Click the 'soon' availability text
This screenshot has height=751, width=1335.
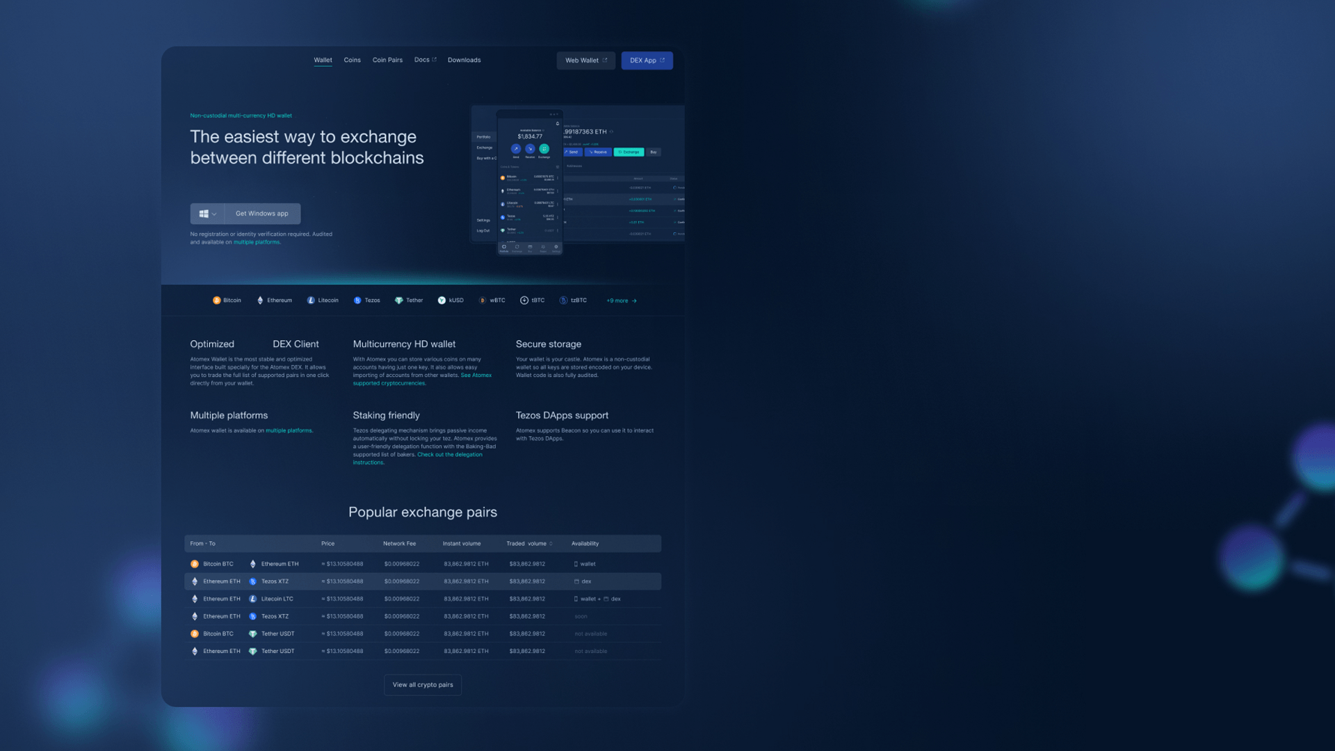581,617
